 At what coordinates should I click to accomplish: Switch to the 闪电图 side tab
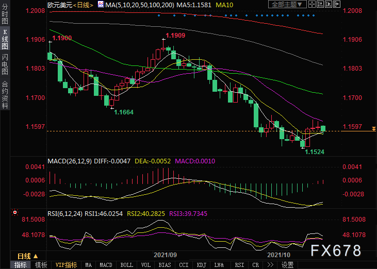coord(5,64)
